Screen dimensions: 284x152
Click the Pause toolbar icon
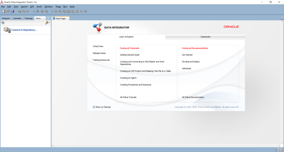[x=82, y=11]
